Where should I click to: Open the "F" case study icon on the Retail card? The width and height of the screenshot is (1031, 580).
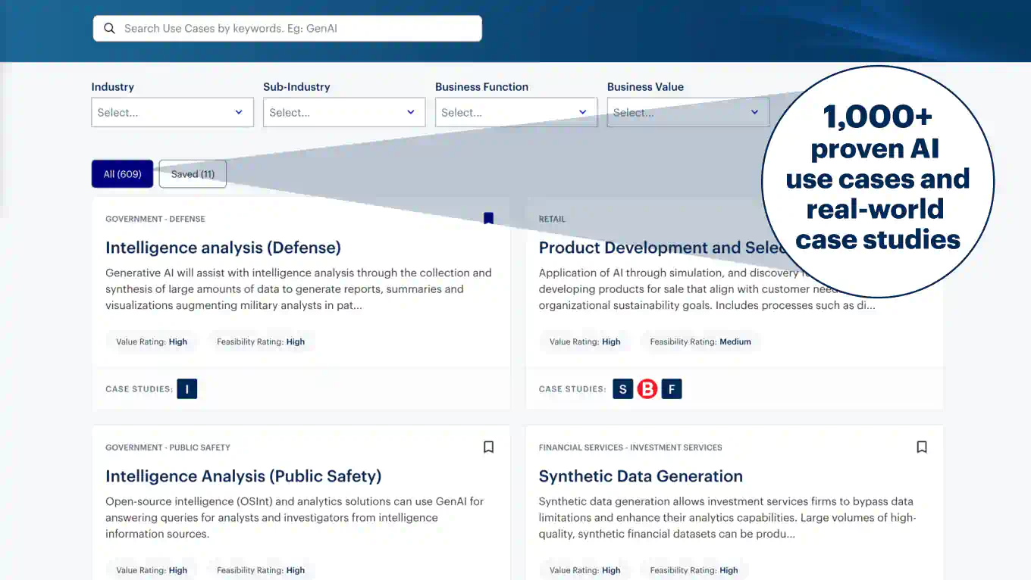(671, 388)
